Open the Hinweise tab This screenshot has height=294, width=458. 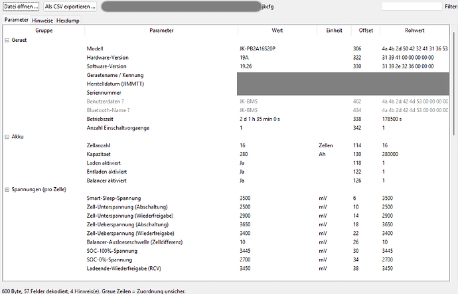[42, 21]
